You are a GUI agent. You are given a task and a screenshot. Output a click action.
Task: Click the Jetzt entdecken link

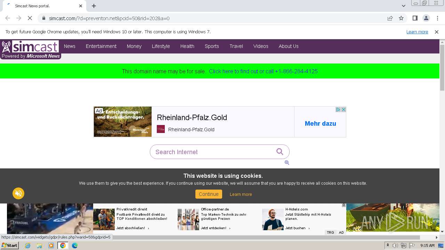tap(215, 228)
